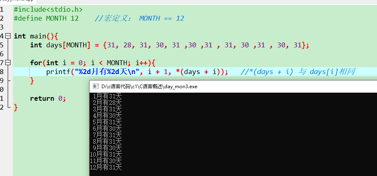Click console output '7月有31天'
This screenshot has height=176, width=377.
pos(107,135)
